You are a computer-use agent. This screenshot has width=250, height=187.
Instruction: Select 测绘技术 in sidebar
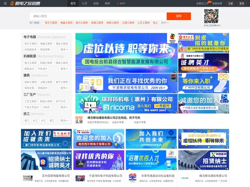(x=42, y=88)
